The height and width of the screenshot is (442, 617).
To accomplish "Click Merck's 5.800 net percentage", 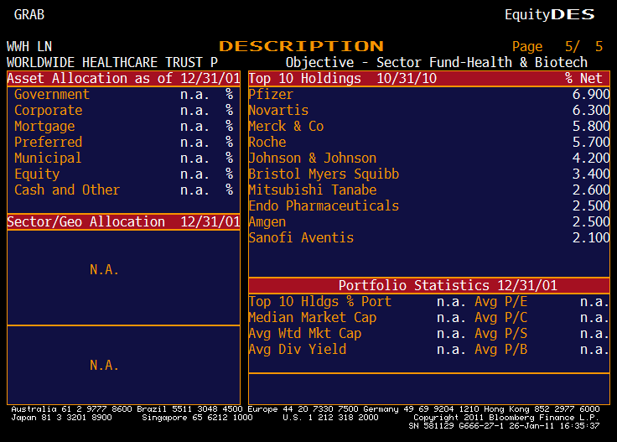I will click(591, 127).
